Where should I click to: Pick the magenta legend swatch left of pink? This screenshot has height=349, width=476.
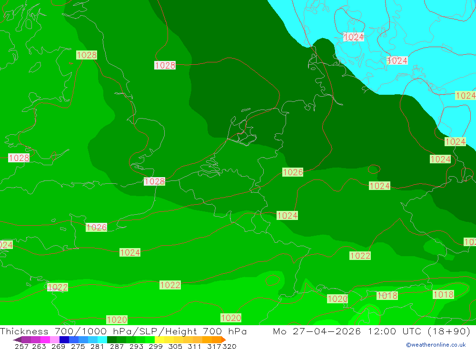45,339
